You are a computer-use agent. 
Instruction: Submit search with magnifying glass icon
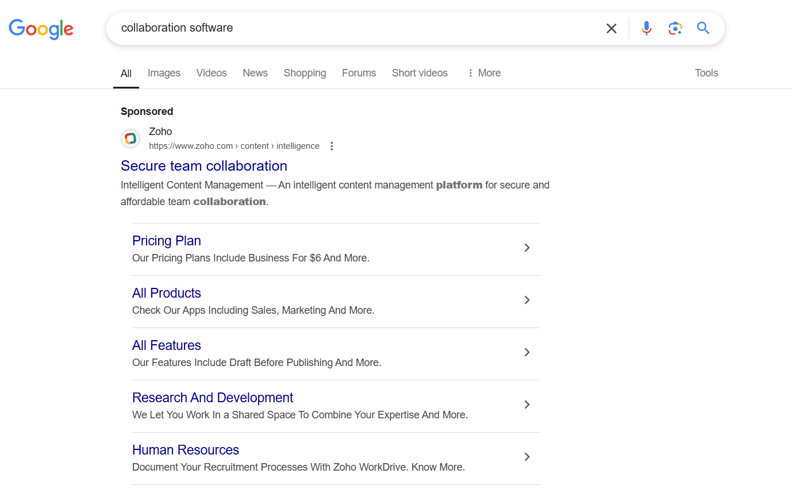tap(703, 28)
